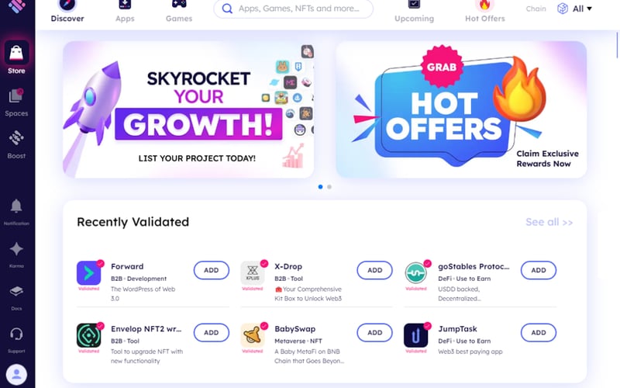
Task: Switch to the Games tab
Action: point(179,11)
